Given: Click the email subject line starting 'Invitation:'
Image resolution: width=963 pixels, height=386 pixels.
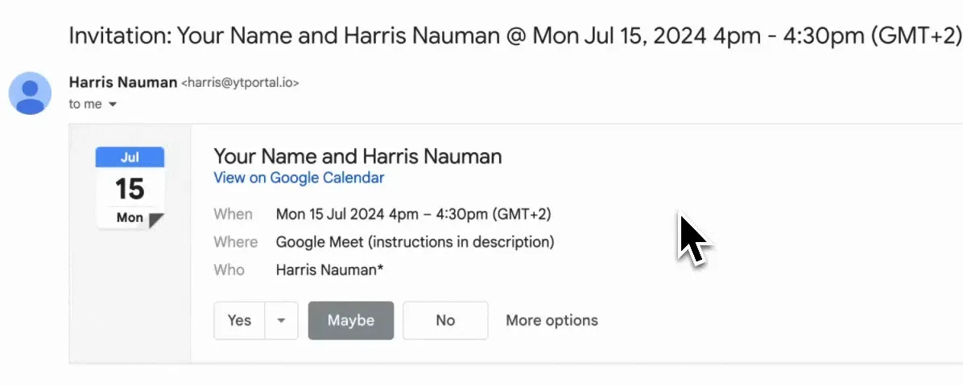Looking at the screenshot, I should click(x=515, y=36).
